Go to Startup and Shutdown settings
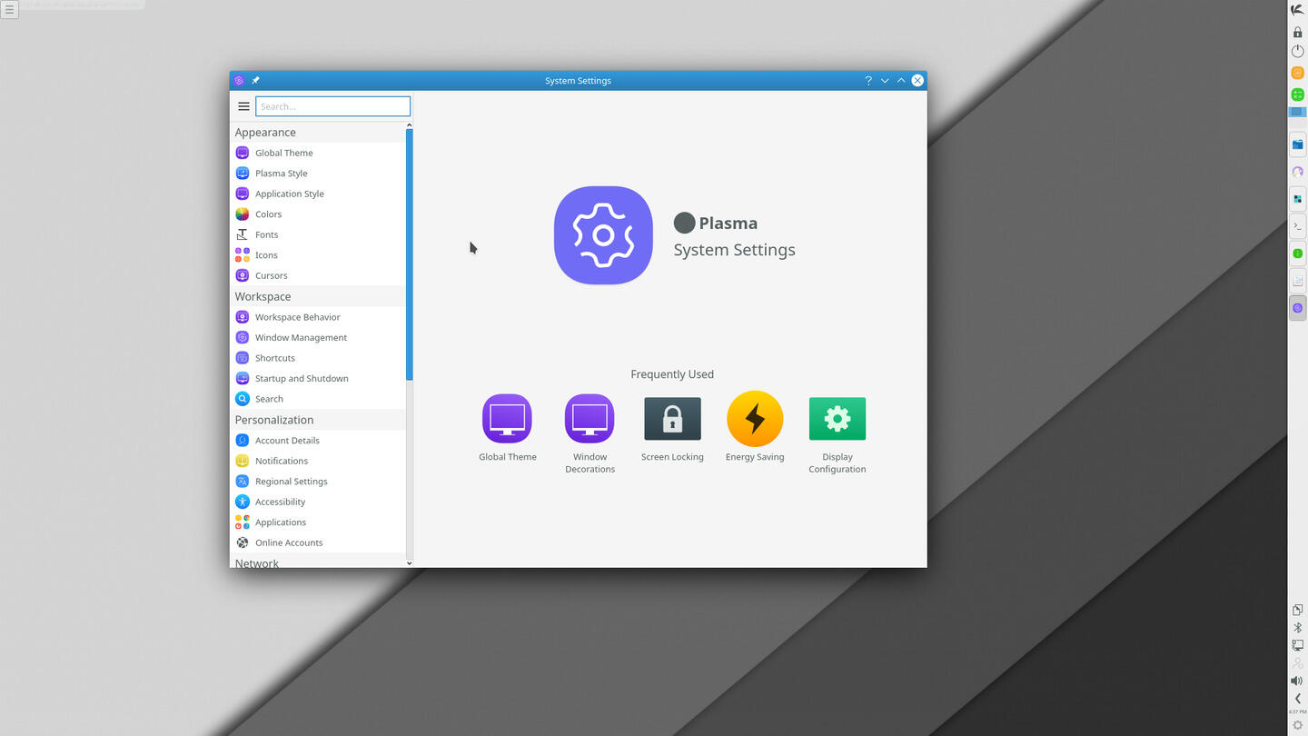1308x736 pixels. coord(317,378)
